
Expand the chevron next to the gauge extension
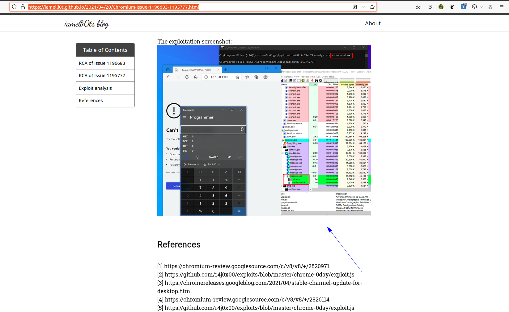coord(481,6)
